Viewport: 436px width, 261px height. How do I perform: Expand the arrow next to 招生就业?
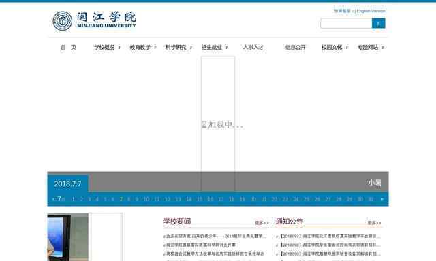[x=227, y=48]
